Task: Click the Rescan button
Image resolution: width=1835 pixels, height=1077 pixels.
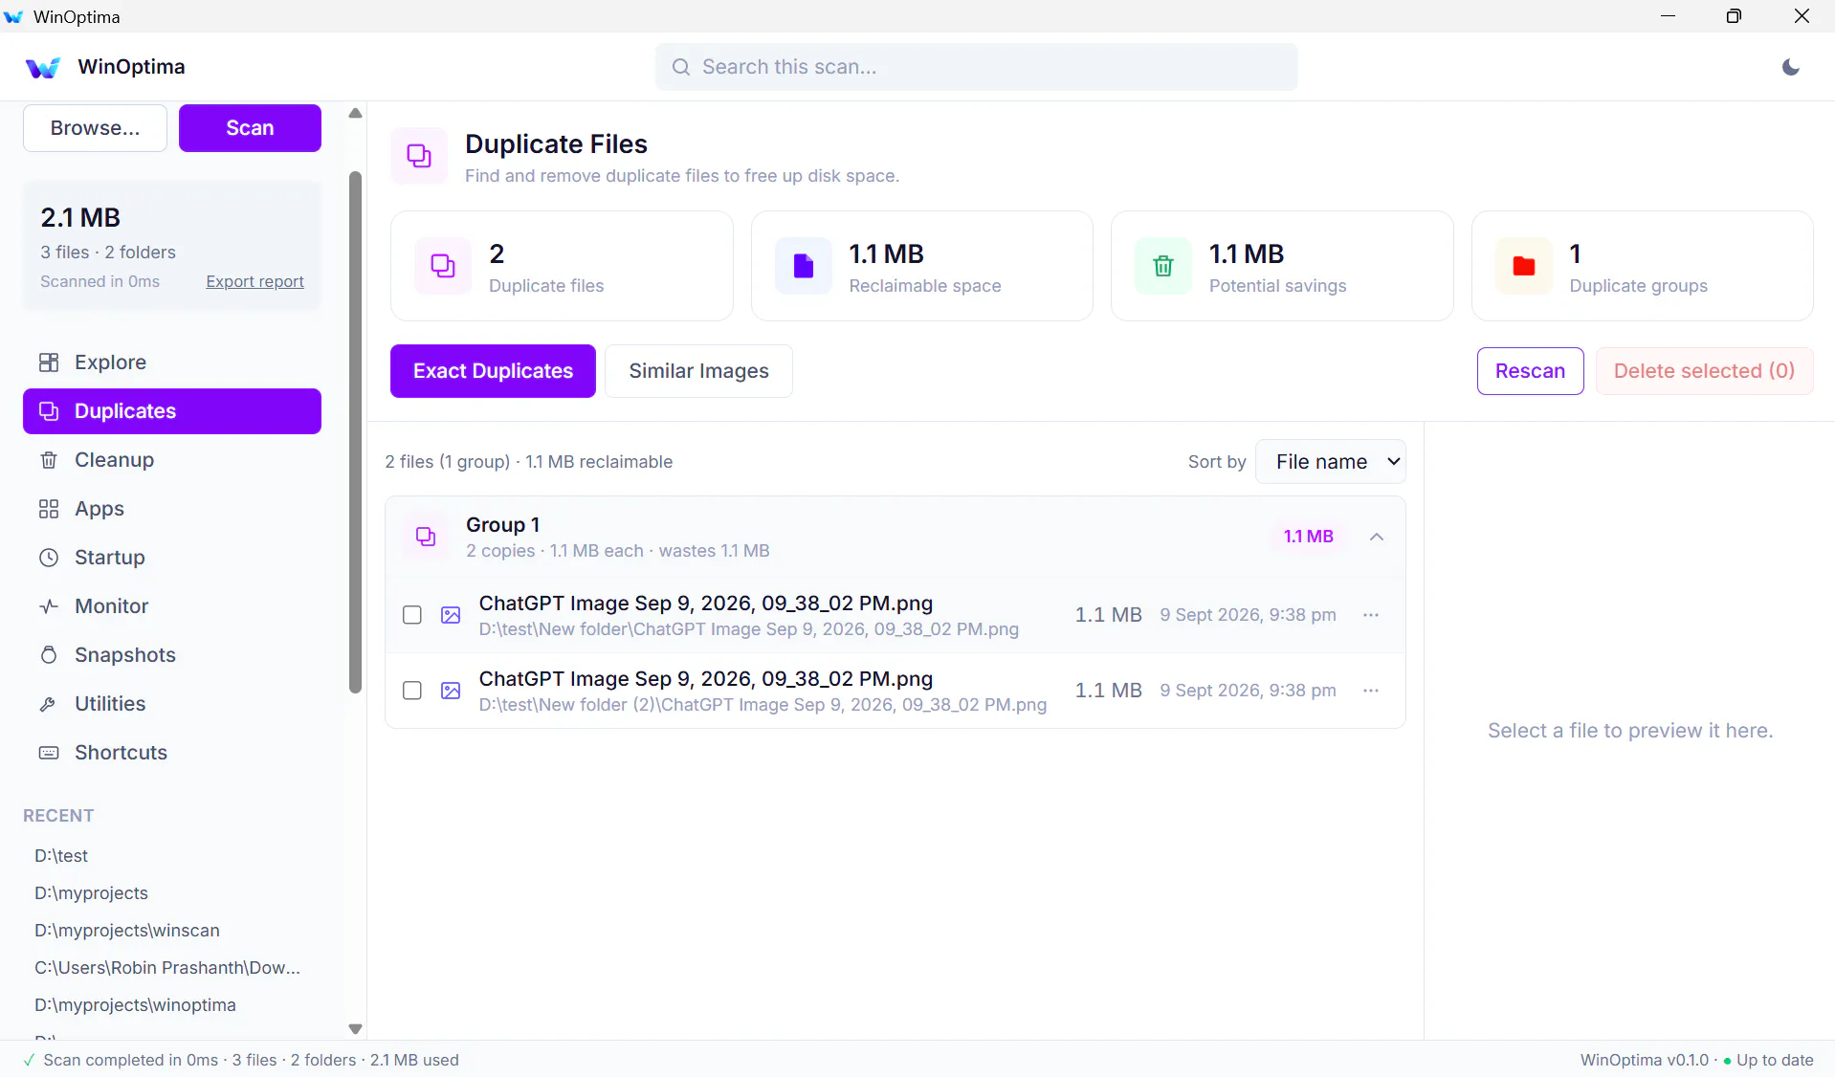Action: point(1530,371)
